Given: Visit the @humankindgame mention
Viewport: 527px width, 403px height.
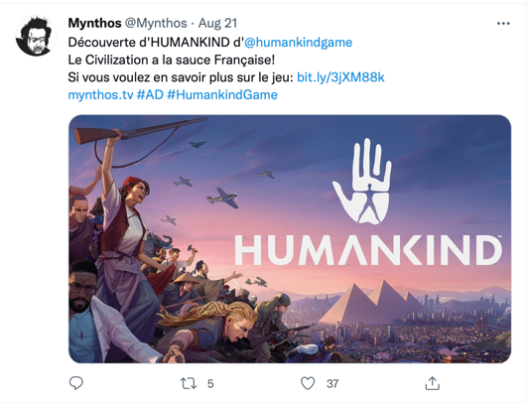Looking at the screenshot, I should click(298, 43).
